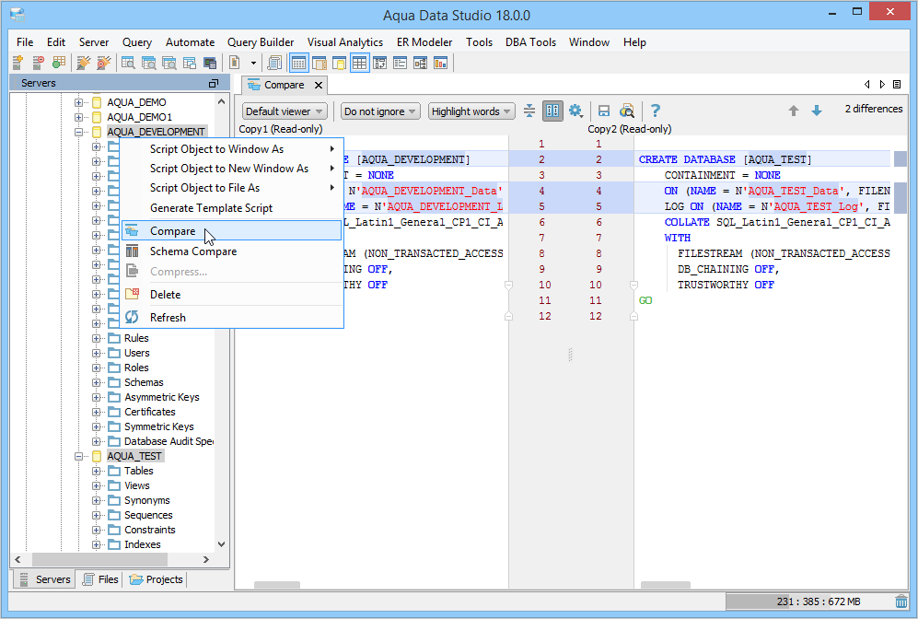Open the Default viewer dropdown
The width and height of the screenshot is (918, 619).
click(285, 111)
